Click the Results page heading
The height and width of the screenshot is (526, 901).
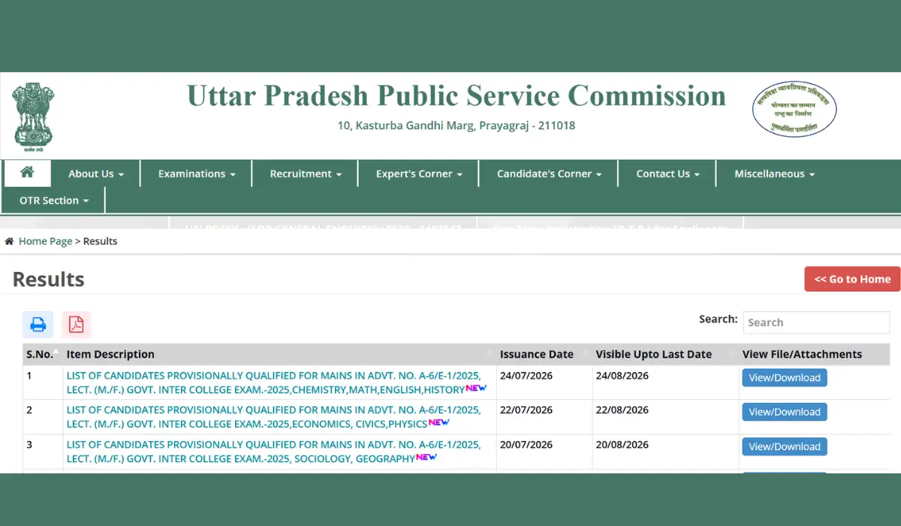tap(49, 280)
